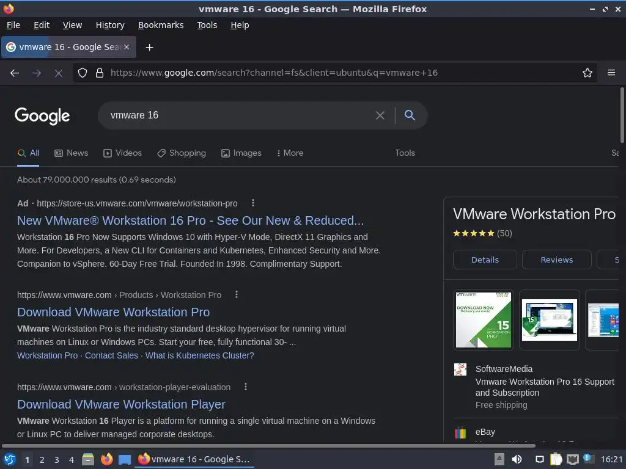Open the Download VMware Workstation Player result
The height and width of the screenshot is (469, 626).
click(x=121, y=404)
